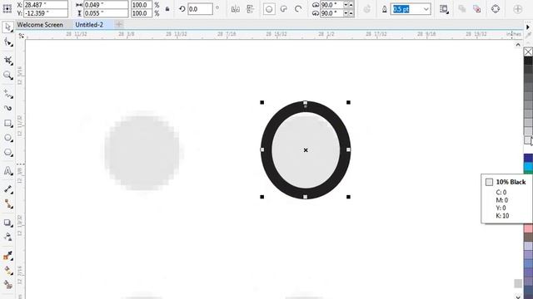
Task: Switch to the Welcome Screen tab
Action: tap(40, 25)
